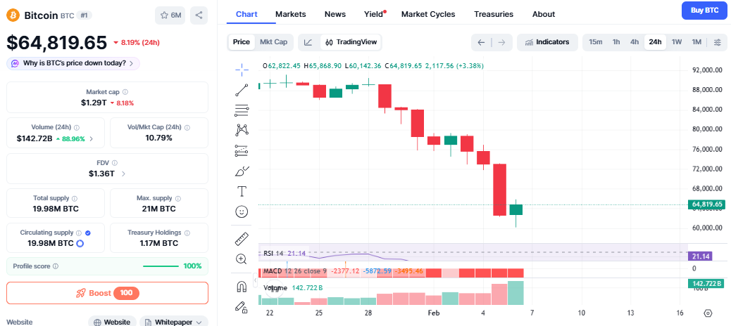Expand the FDV details chevron
The image size is (731, 326).
124,174
